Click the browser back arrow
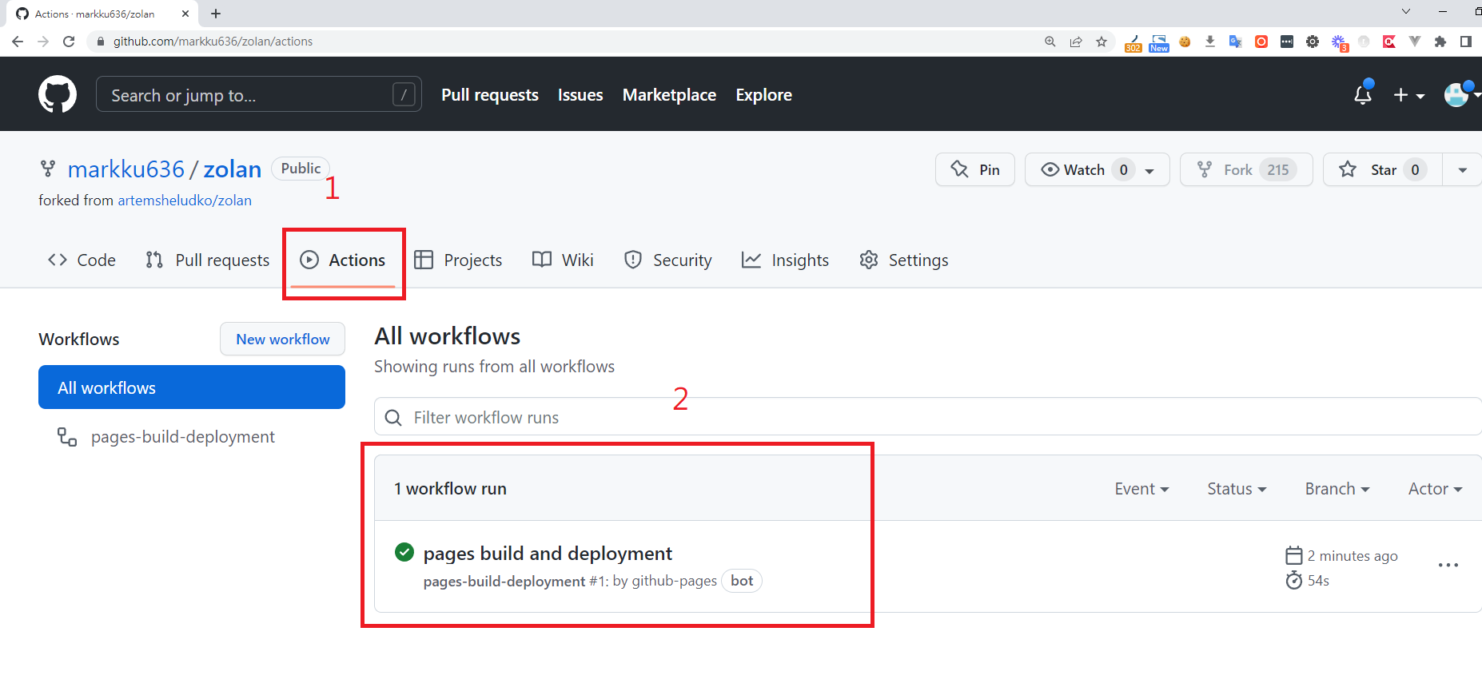Viewport: 1482px width, 695px height. (x=18, y=42)
